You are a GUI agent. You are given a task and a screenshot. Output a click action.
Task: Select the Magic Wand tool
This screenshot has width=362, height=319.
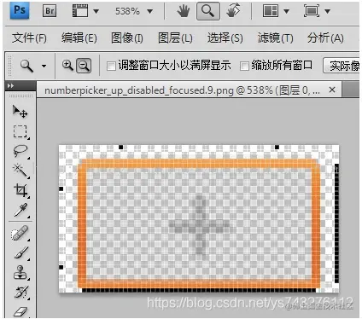point(20,171)
